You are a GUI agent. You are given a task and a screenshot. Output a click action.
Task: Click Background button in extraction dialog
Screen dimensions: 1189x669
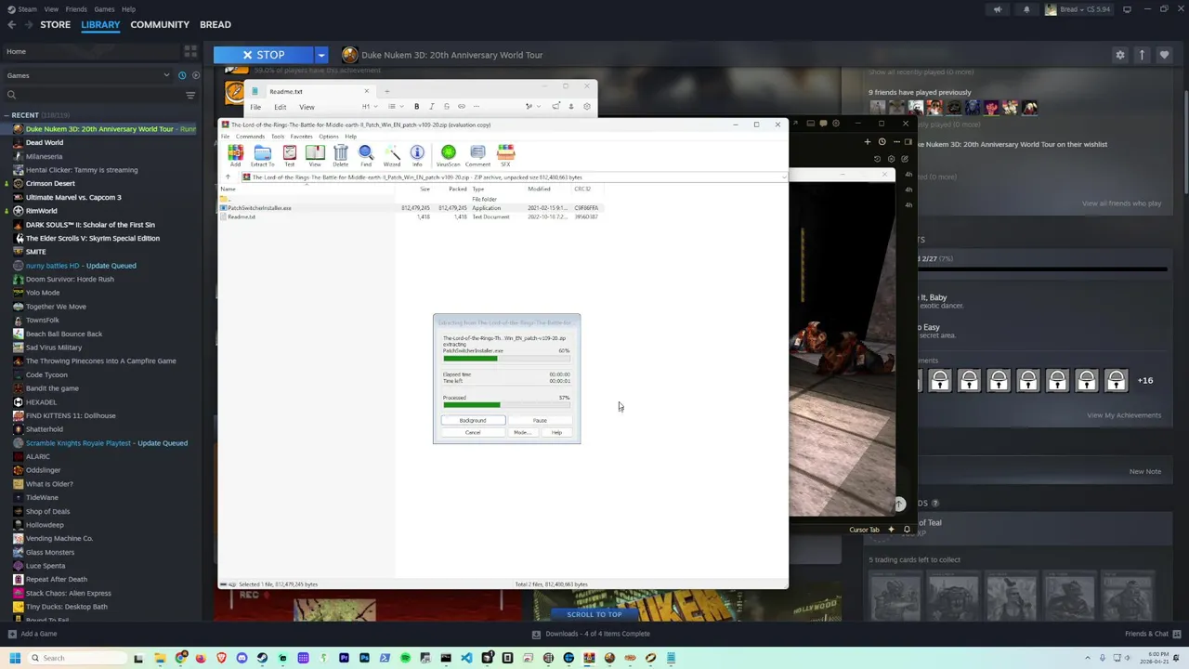coord(473,420)
